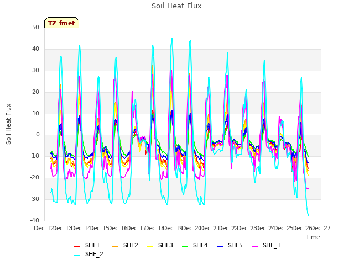This screenshot has width=354, height=265.
Task: Click the vertical Soil Heat Flux axis label
Action: [8, 124]
